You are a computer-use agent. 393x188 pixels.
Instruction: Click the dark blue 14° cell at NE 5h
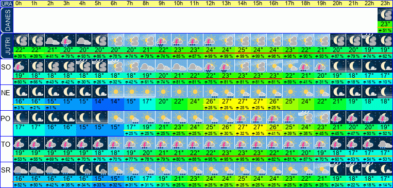coord(100,102)
